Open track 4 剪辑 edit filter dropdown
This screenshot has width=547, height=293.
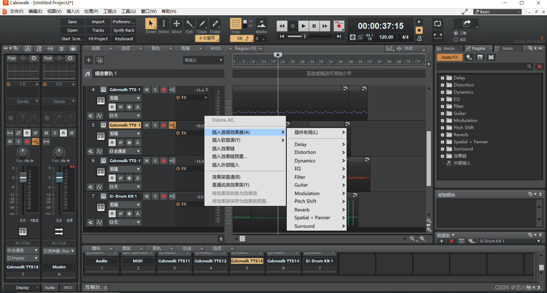pos(125,98)
